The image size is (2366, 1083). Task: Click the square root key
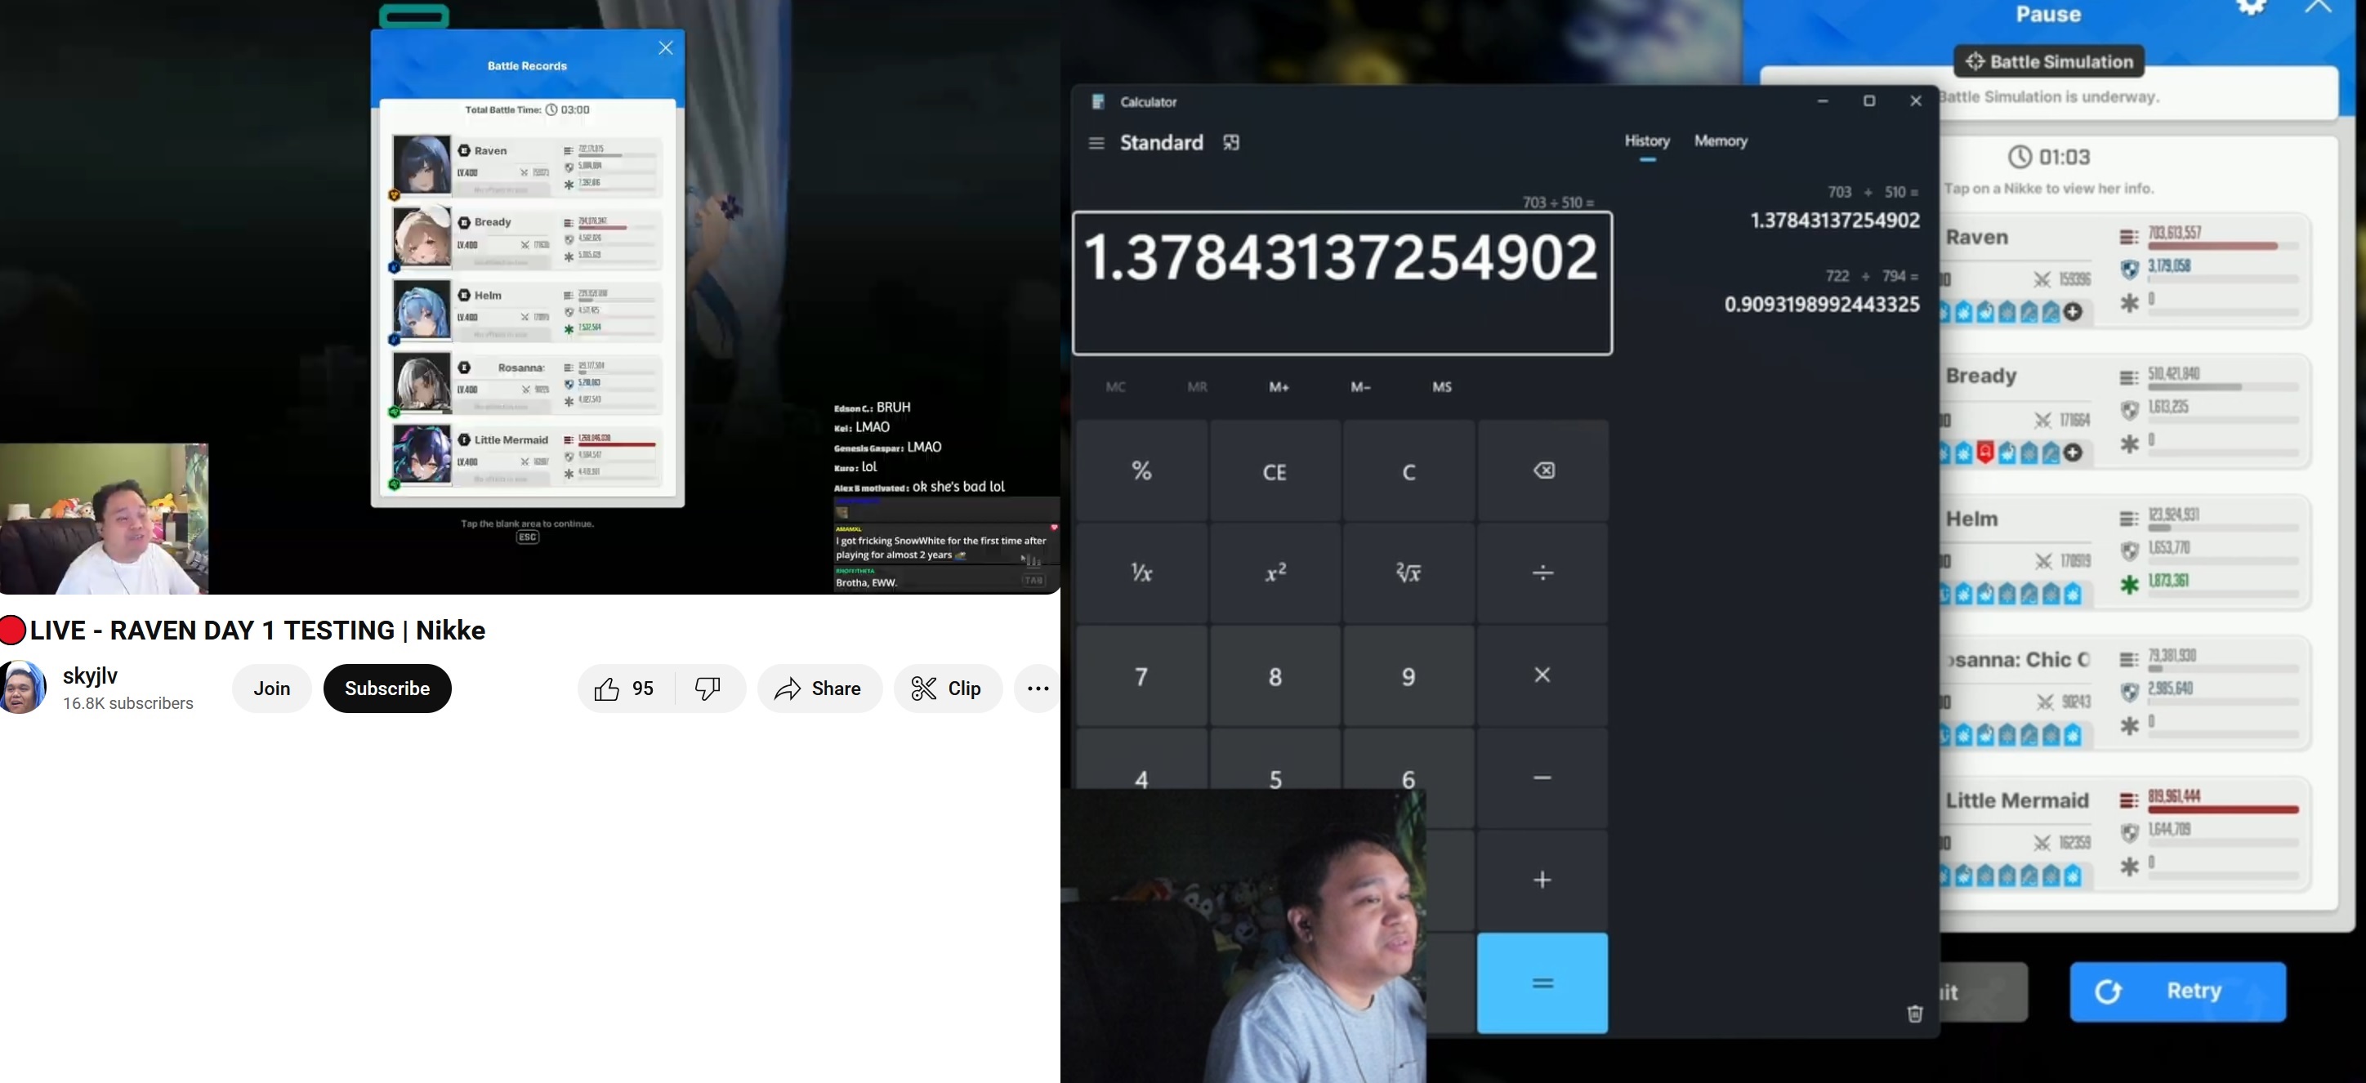(1408, 573)
